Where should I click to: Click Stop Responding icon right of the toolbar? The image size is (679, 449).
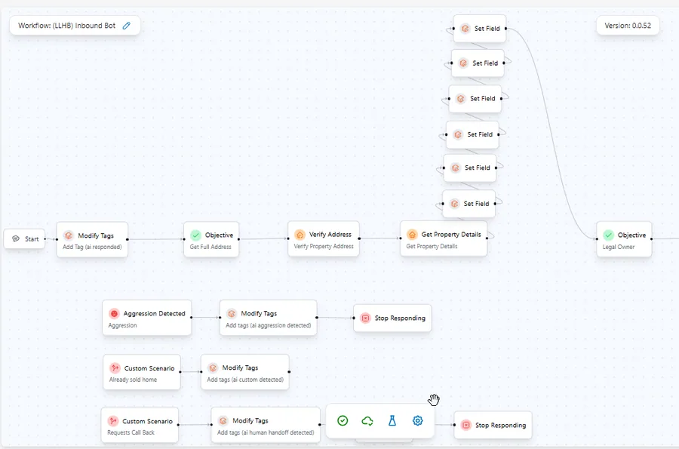pos(466,425)
